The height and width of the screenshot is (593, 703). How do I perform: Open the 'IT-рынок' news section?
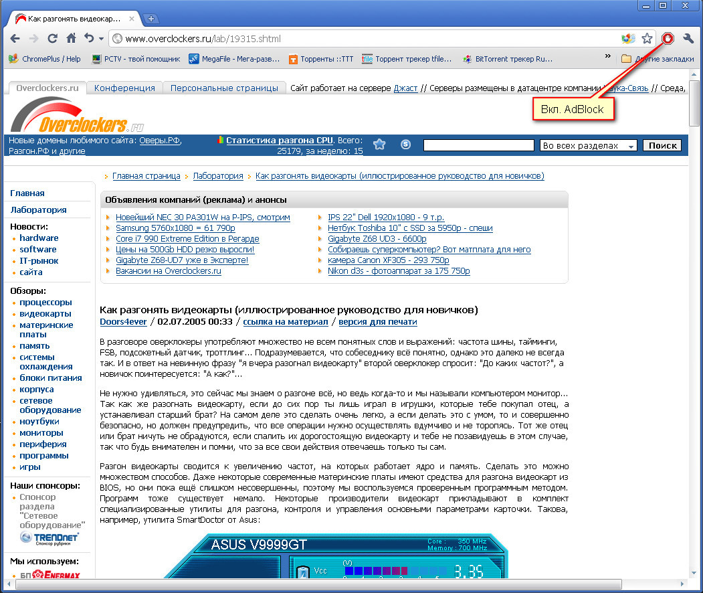(39, 260)
